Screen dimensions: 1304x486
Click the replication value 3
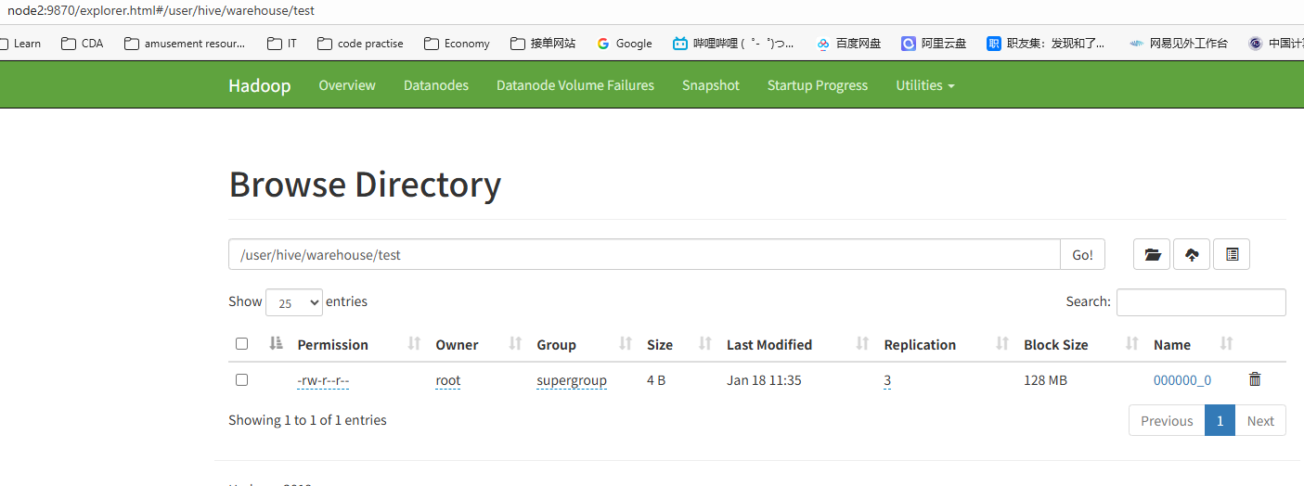pos(887,380)
